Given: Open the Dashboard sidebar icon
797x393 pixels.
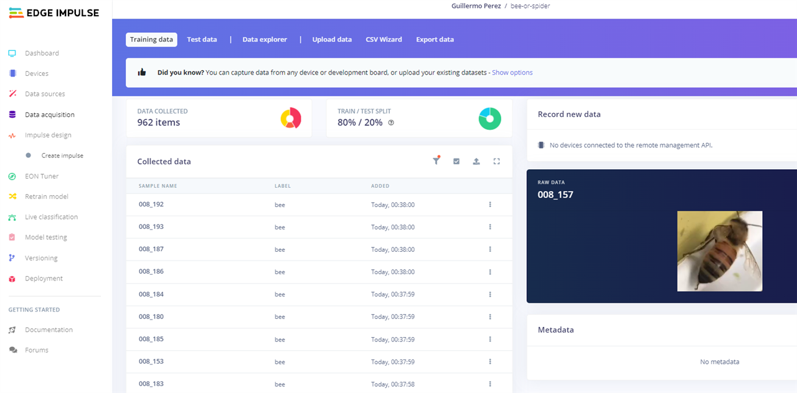Looking at the screenshot, I should (x=12, y=53).
